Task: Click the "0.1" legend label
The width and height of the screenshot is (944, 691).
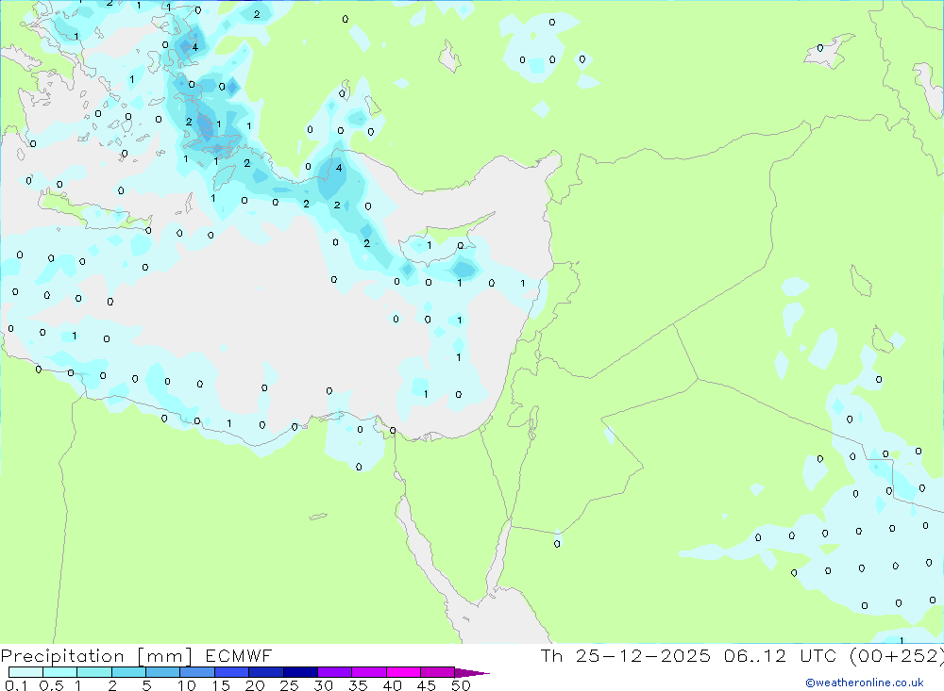Action: click(16, 685)
